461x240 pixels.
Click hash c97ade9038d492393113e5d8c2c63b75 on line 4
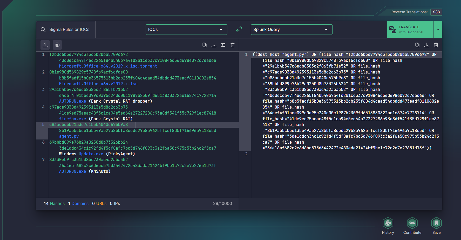[89, 107]
